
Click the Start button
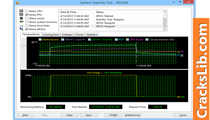(25, 115)
